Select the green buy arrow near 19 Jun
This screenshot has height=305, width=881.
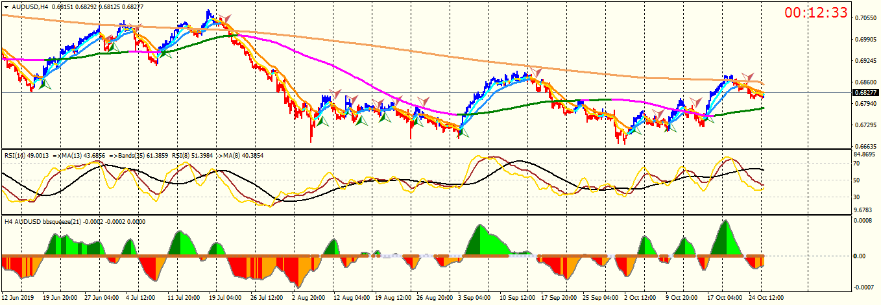click(x=44, y=83)
